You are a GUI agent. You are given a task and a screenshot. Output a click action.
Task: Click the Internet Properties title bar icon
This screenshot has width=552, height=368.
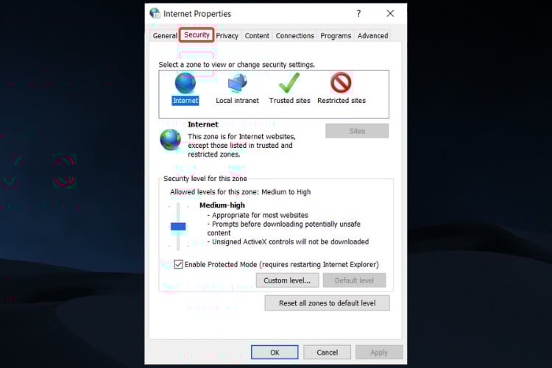(155, 13)
